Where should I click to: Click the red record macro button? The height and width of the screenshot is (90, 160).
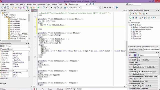[x=34, y=89]
